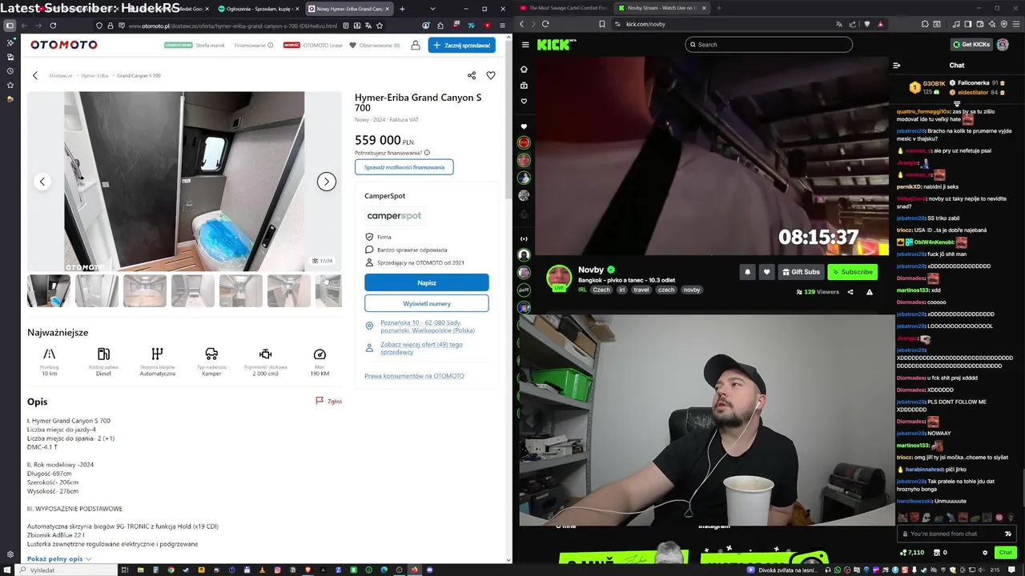
Task: Share this OTOMOTO listing
Action: click(x=472, y=75)
